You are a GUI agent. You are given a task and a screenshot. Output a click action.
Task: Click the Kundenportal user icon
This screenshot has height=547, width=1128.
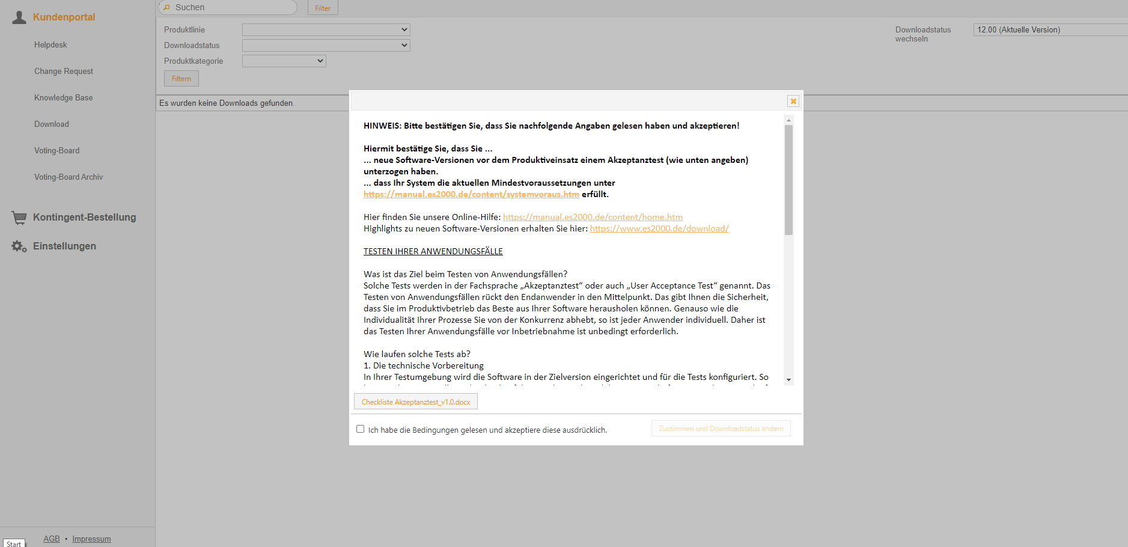pos(19,17)
